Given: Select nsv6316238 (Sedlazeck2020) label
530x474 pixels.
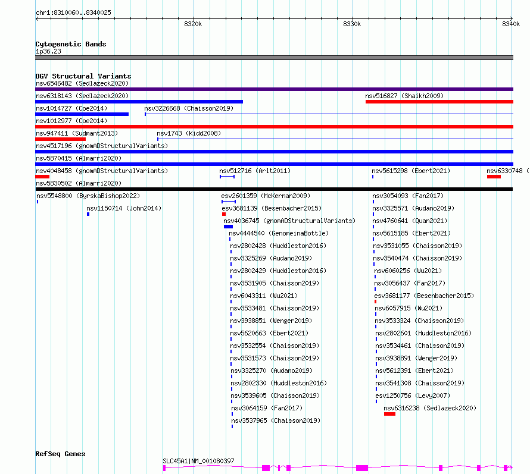Looking at the screenshot, I should [430, 408].
